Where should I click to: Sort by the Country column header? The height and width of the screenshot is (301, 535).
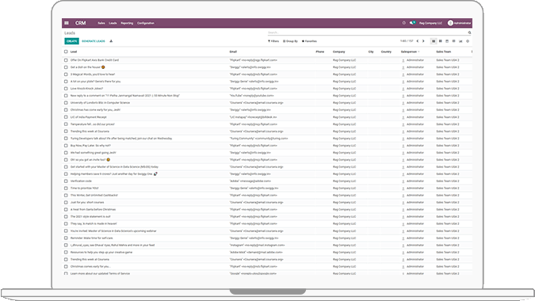click(386, 51)
